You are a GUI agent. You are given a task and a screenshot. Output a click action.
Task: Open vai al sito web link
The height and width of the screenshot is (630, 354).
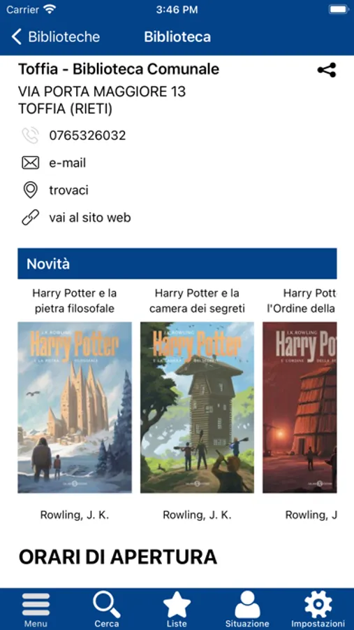click(x=90, y=218)
